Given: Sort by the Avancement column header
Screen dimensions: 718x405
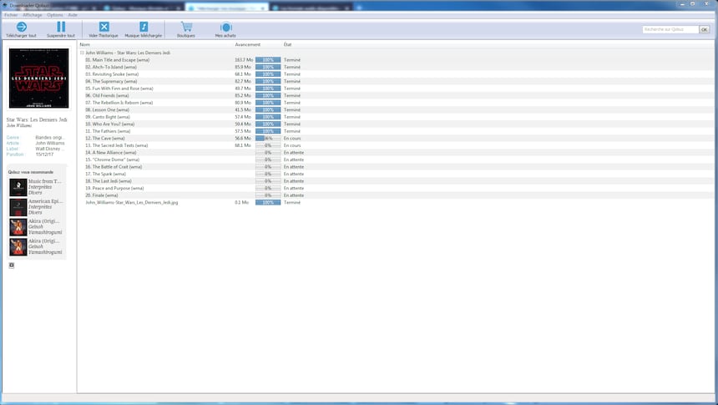Looking at the screenshot, I should pos(248,44).
